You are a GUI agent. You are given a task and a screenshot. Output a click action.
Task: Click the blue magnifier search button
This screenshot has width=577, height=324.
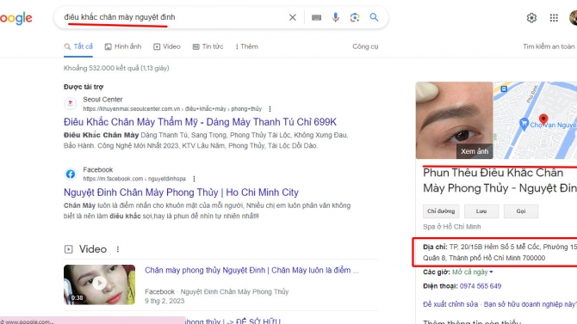tap(374, 17)
